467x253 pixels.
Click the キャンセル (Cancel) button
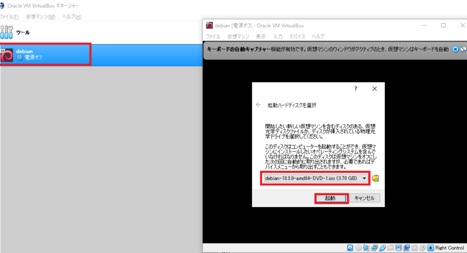click(x=364, y=198)
